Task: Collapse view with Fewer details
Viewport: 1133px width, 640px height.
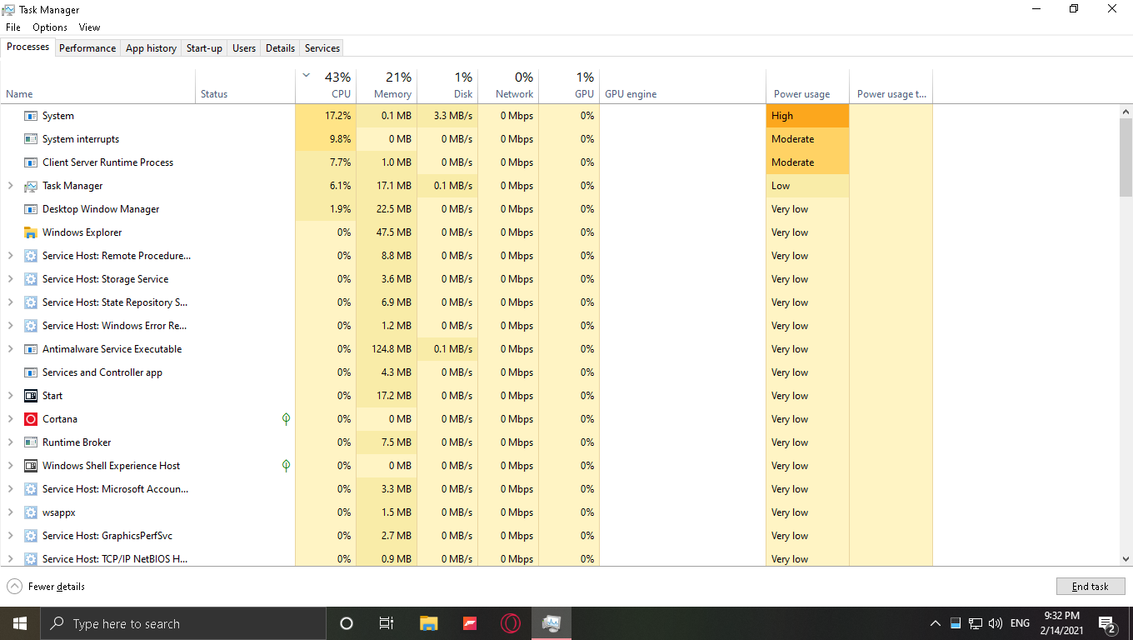Action: point(46,587)
